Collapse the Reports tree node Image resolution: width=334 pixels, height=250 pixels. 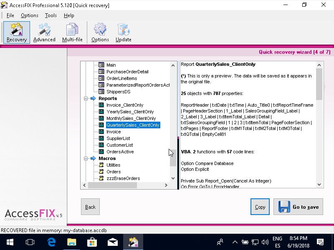point(86,98)
